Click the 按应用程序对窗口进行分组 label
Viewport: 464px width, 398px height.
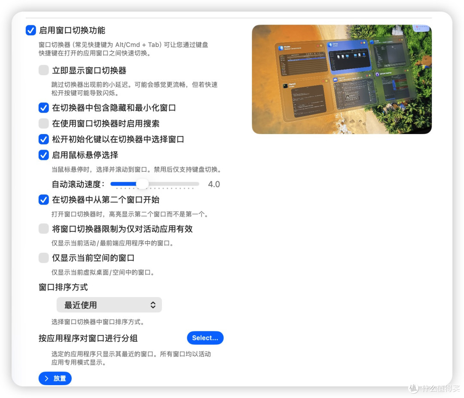[x=88, y=338]
